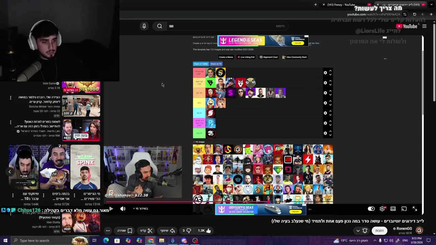The height and width of the screenshot is (245, 436).
Task: Play the video with the player play button
Action: tap(111, 209)
